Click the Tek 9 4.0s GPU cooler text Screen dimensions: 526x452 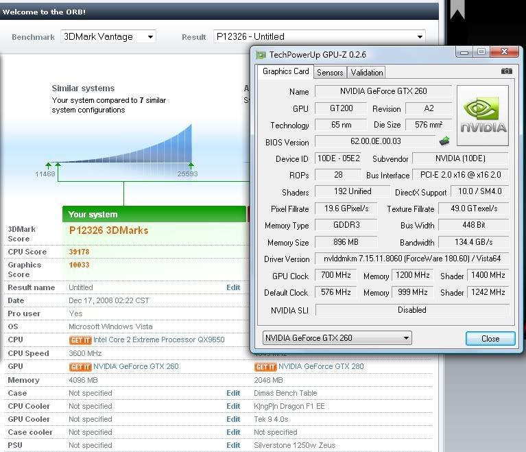(x=271, y=420)
